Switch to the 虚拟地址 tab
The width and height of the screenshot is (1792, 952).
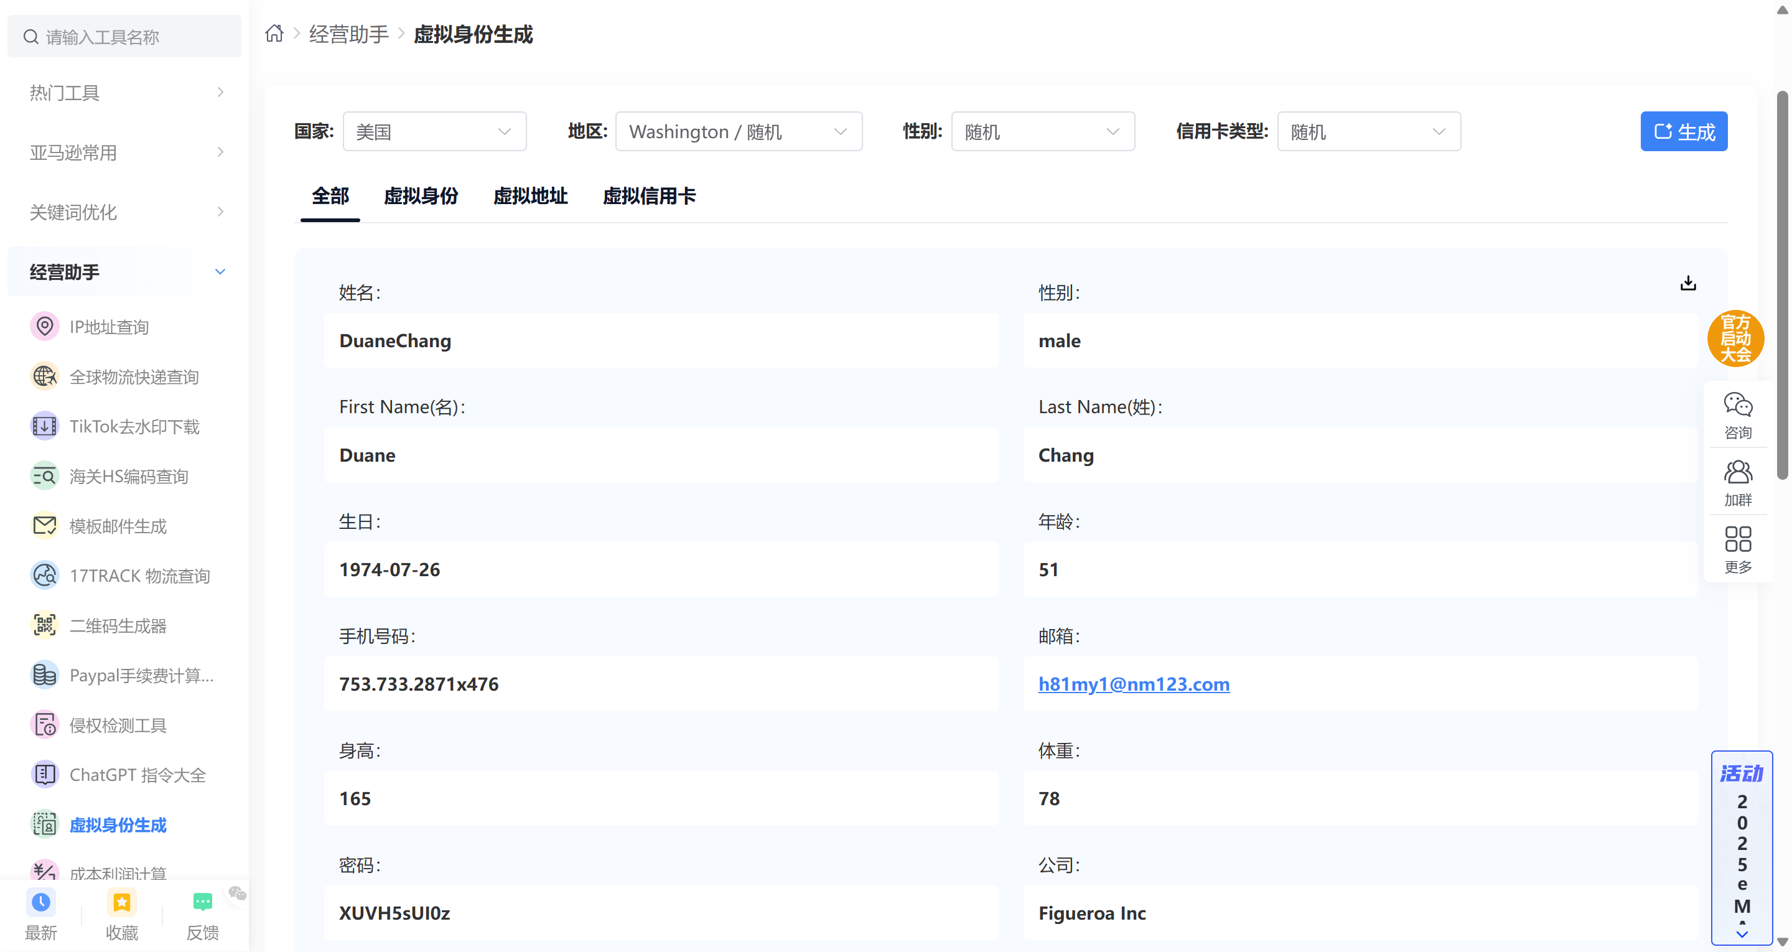pos(530,196)
